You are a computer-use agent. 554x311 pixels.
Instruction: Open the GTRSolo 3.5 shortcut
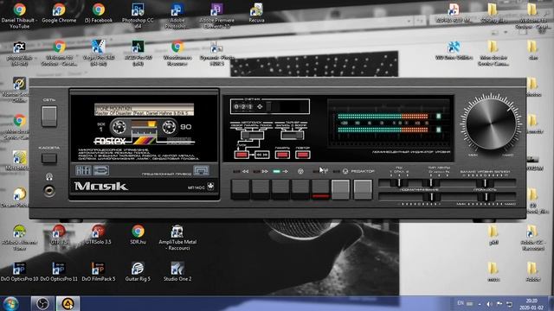click(x=98, y=234)
